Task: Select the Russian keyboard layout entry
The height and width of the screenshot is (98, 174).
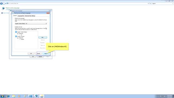Action: pos(22,39)
